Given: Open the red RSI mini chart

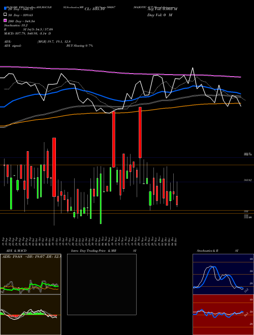Looking at the screenshot, I should coord(223,315).
